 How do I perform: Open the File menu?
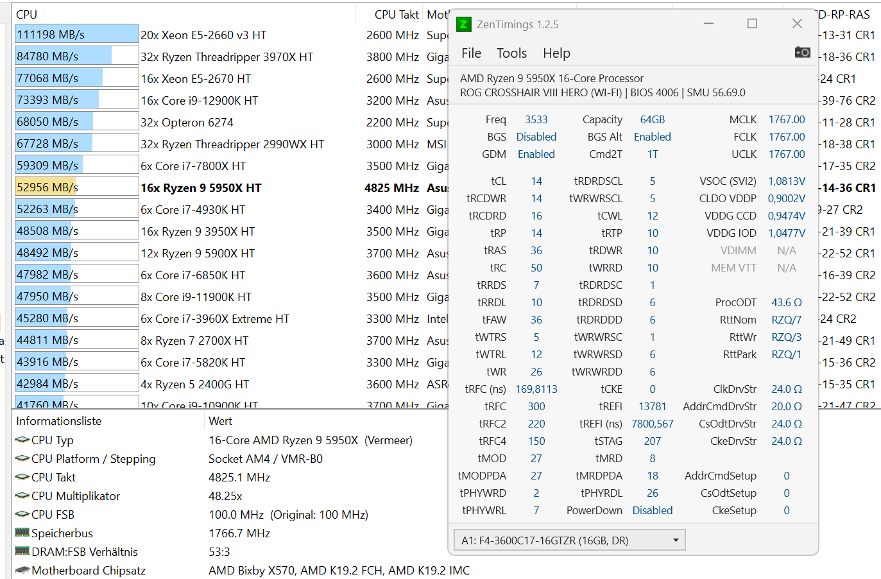472,53
